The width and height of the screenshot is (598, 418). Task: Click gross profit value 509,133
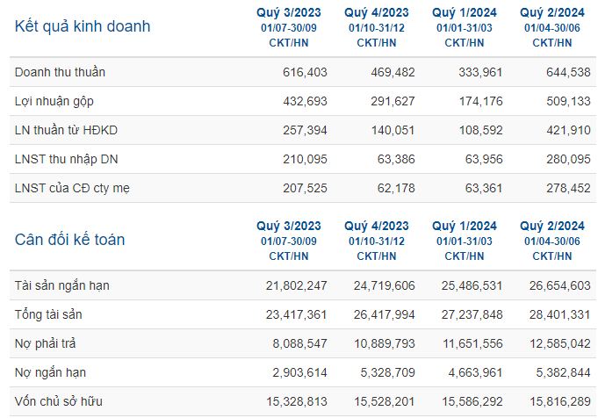pos(568,102)
